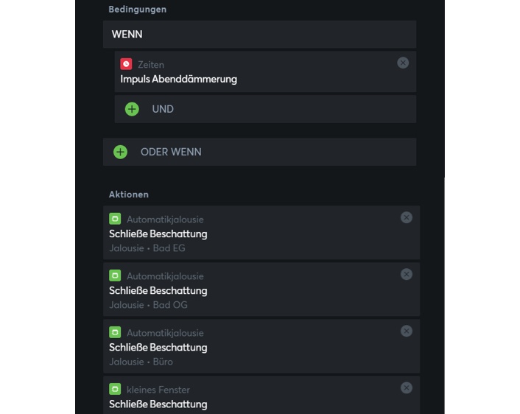Screen dimensions: 520x414
Task: Open the Schließe Beschattung action for Bad OG
Action: [158, 290]
